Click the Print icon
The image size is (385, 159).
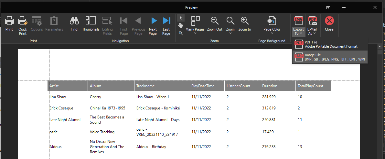point(9,21)
